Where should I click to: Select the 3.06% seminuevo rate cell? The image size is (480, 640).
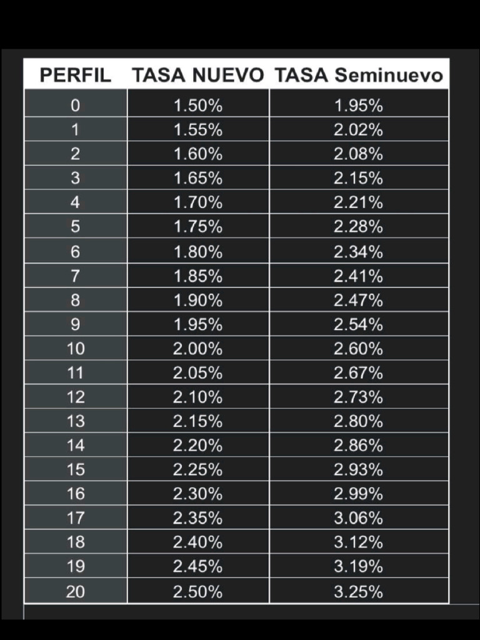coord(359,518)
